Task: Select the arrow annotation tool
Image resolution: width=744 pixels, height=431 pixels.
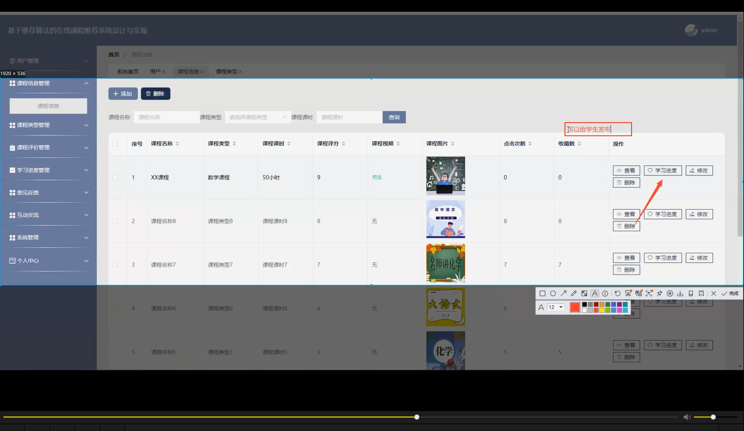Action: [563, 293]
